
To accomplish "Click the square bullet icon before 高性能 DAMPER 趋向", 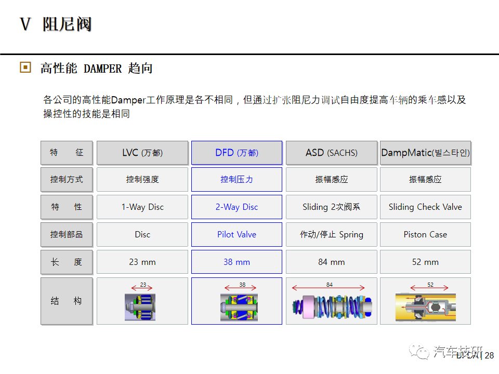I will 25,68.
